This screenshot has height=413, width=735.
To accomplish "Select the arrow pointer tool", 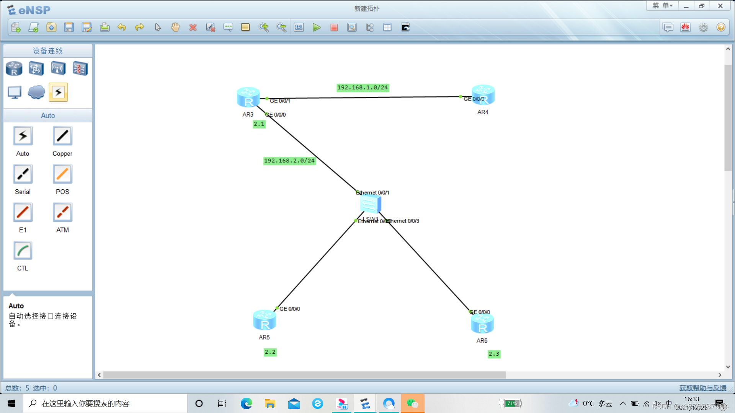I will 158,27.
